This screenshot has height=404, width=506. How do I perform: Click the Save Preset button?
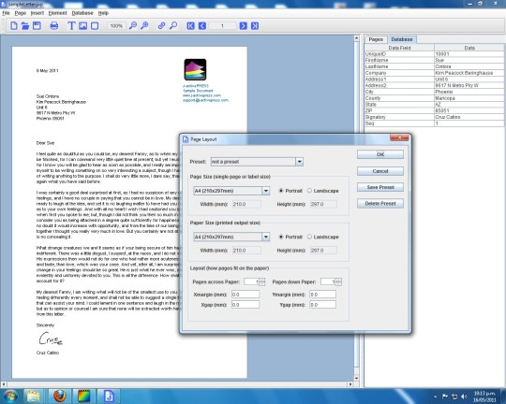point(380,187)
